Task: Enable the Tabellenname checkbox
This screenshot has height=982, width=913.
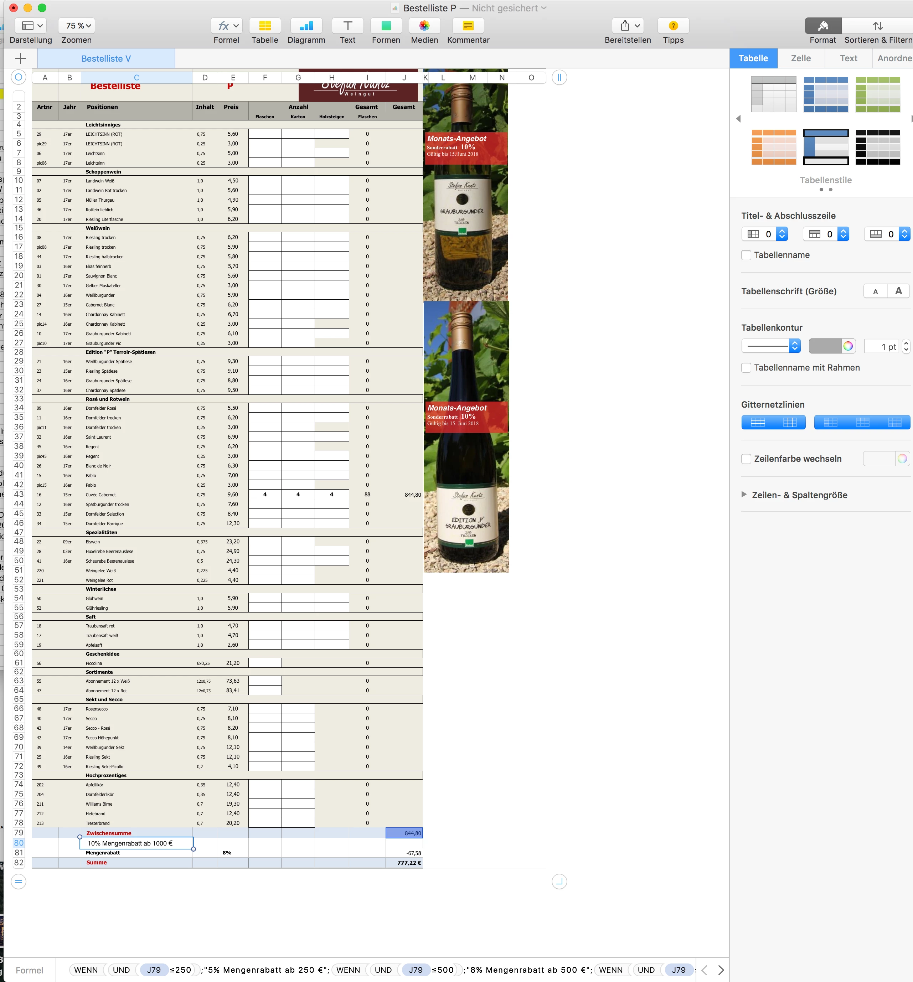Action: point(747,255)
